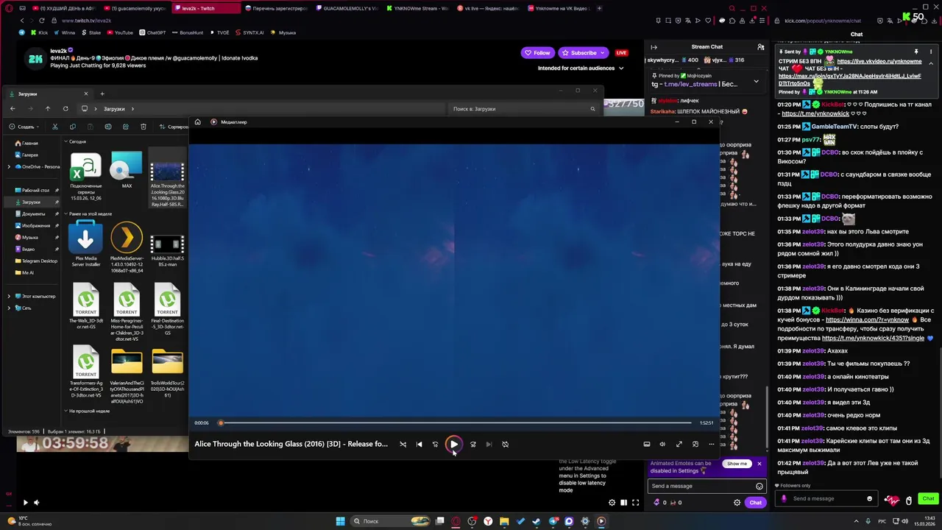Screen dimensions: 942x530
Task: Open a new tab in File Explorer
Action: pyautogui.click(x=102, y=93)
